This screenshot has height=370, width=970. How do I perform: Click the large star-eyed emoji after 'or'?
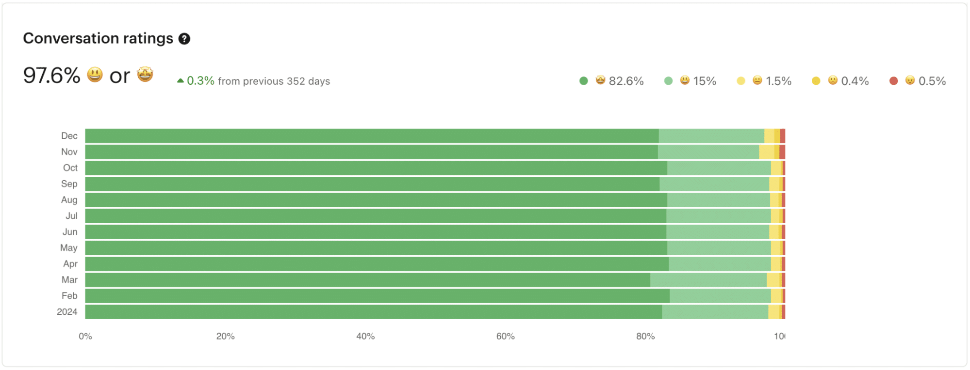pyautogui.click(x=145, y=75)
